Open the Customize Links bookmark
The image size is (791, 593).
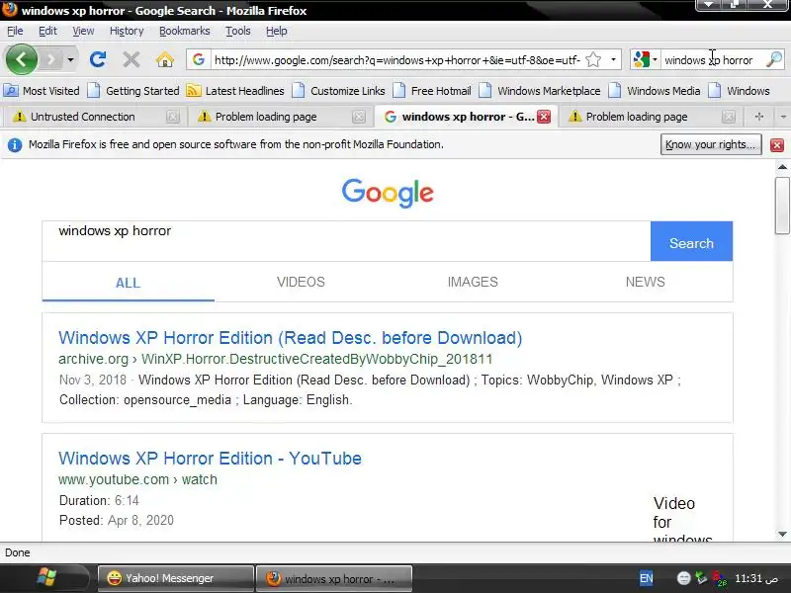pos(339,91)
